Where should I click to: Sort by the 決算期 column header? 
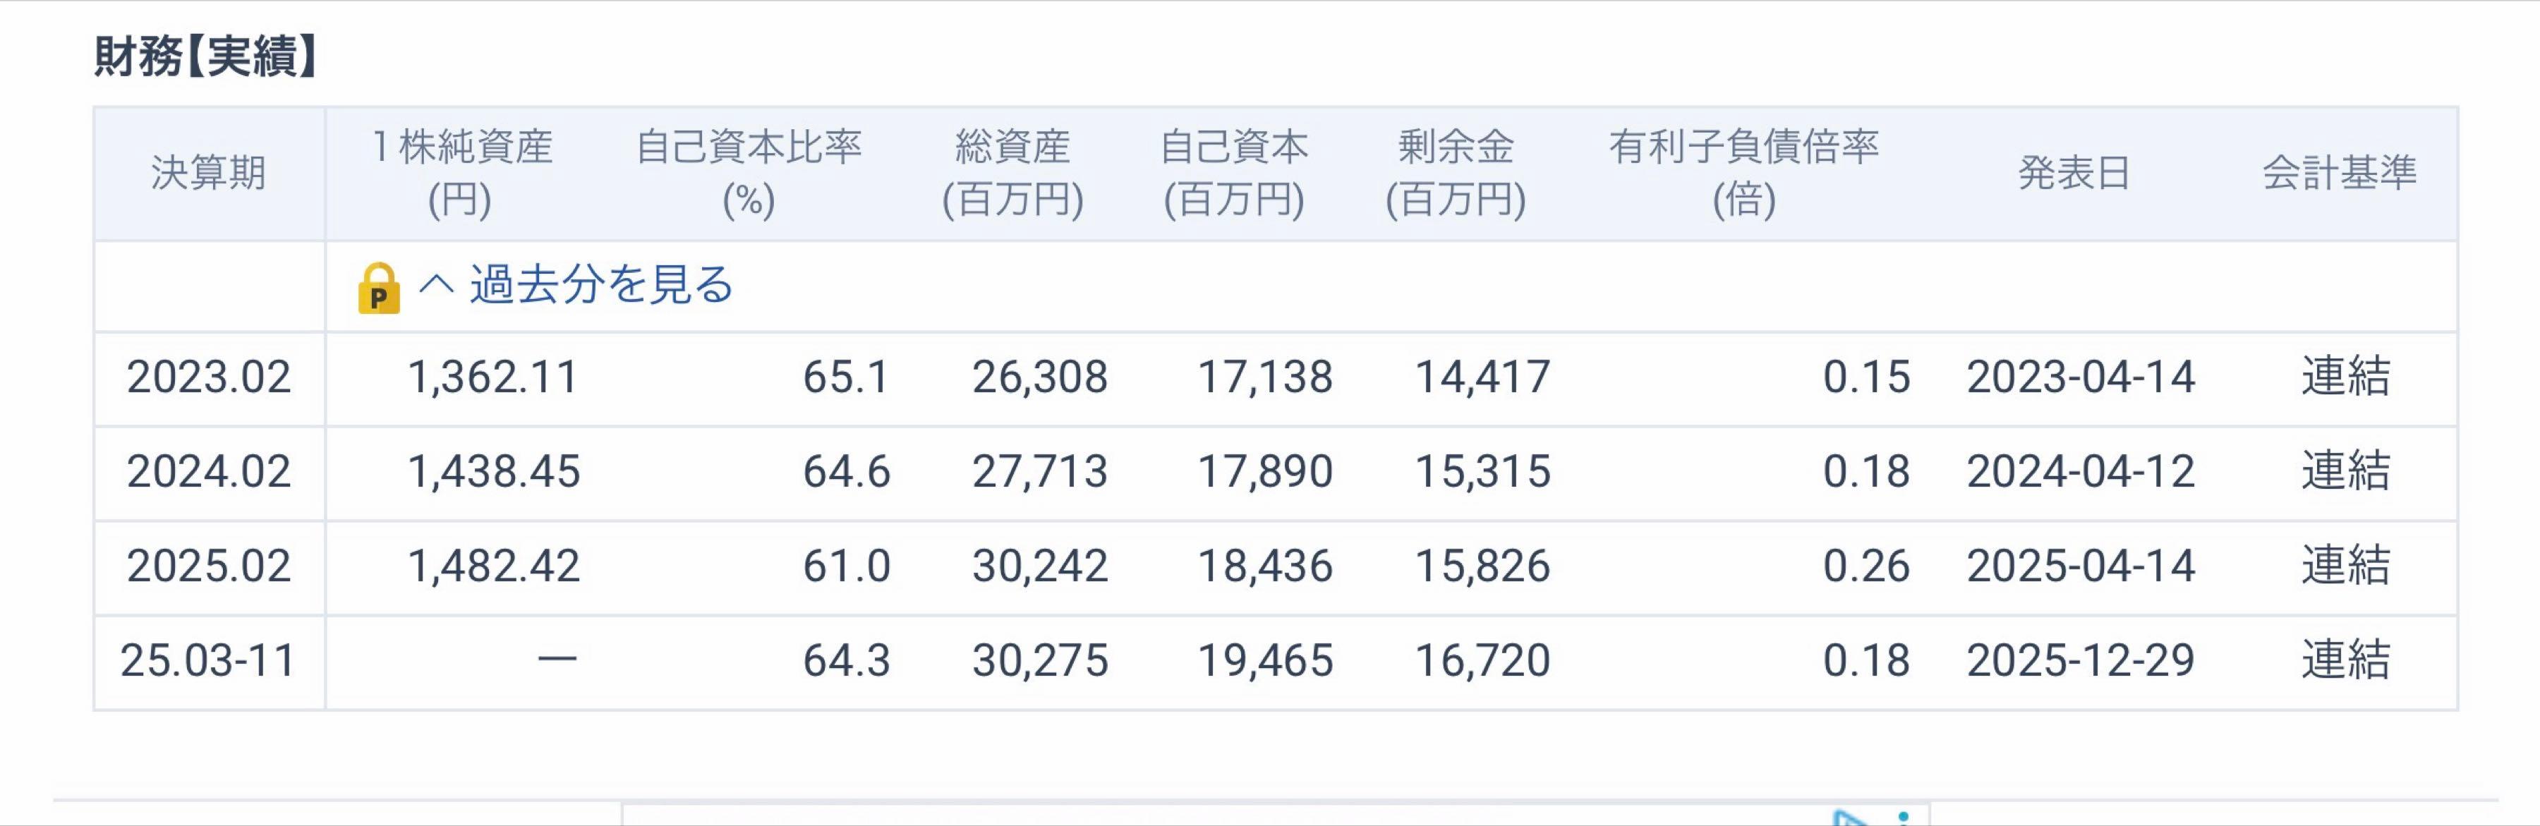[x=208, y=176]
